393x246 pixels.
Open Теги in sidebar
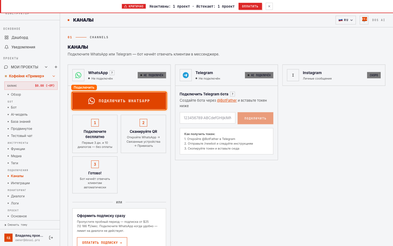(14, 163)
